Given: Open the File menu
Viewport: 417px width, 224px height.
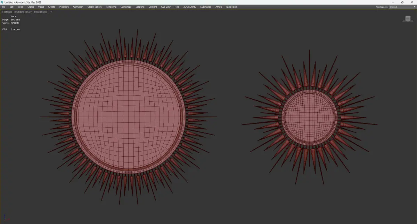Looking at the screenshot, I should pos(4,7).
